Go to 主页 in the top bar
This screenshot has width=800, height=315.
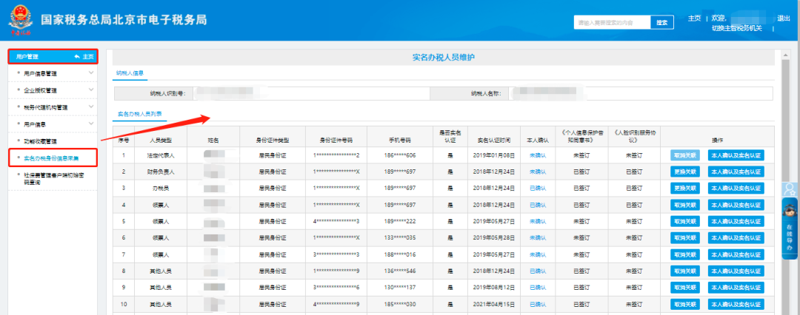point(694,18)
